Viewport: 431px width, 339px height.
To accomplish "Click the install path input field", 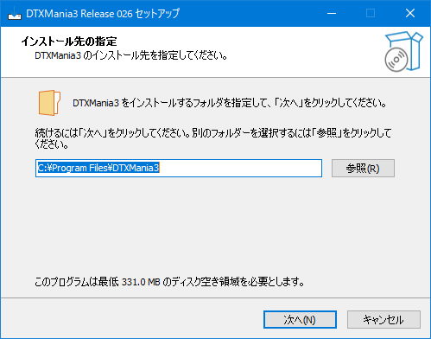I will click(179, 168).
